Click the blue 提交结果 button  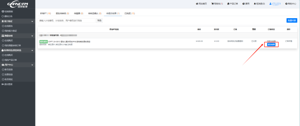(x=271, y=44)
